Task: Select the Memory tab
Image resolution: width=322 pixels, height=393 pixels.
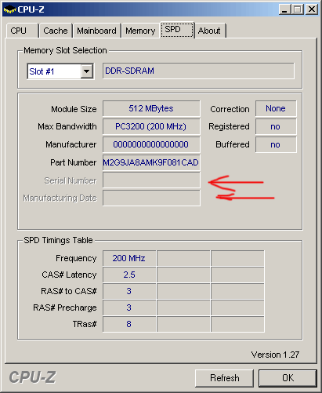Action: point(140,31)
